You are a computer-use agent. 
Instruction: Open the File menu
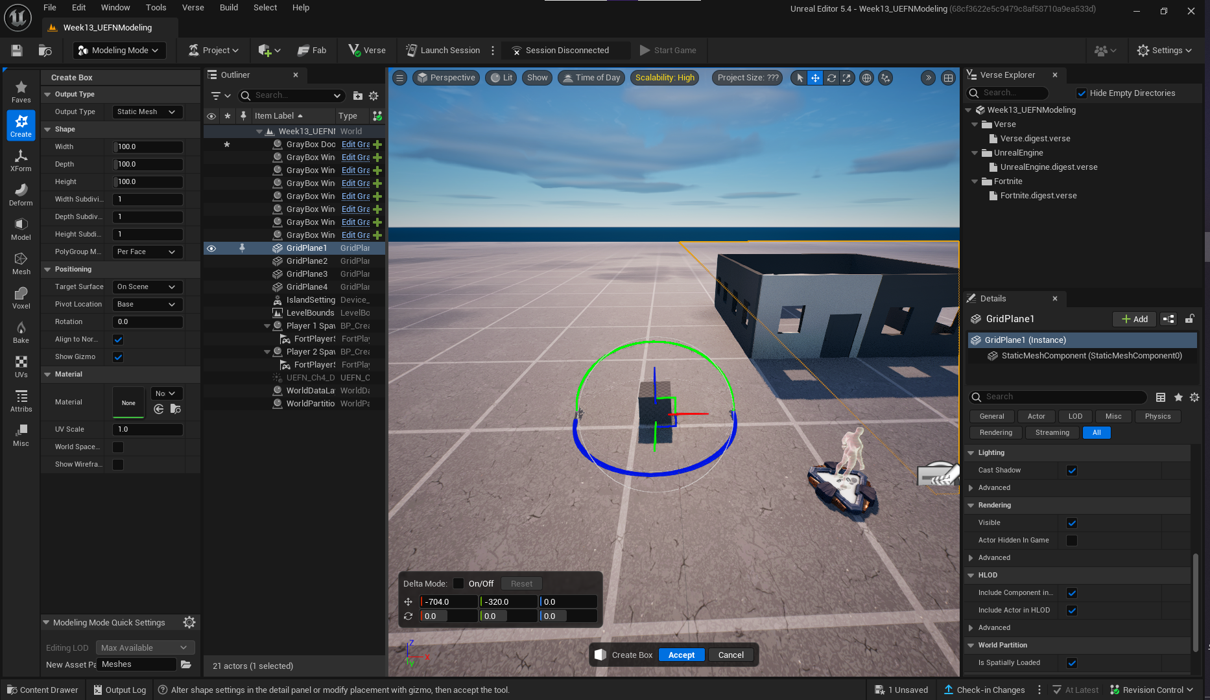pyautogui.click(x=50, y=8)
